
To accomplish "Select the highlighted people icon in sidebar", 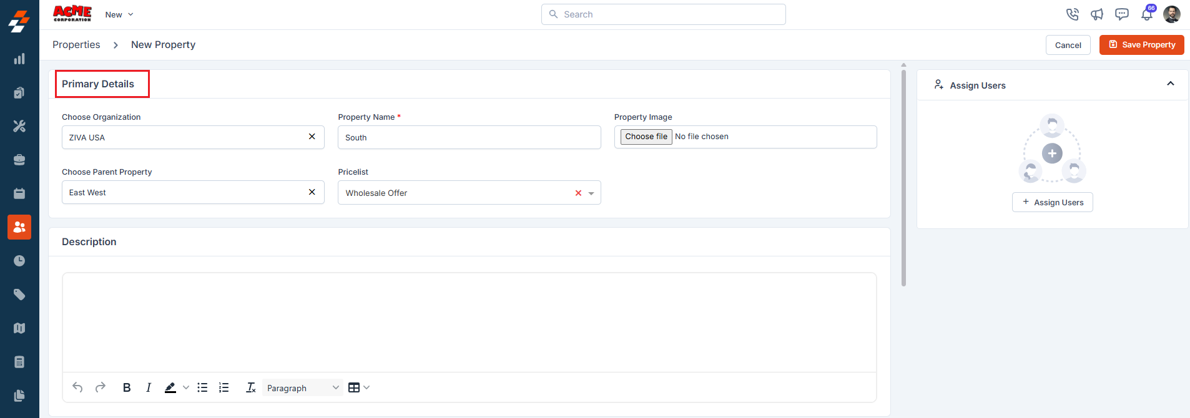I will [19, 227].
